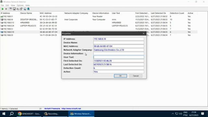Click the device icon for 192.168.0.24
The width and height of the screenshot is (208, 117).
pos(2,26)
